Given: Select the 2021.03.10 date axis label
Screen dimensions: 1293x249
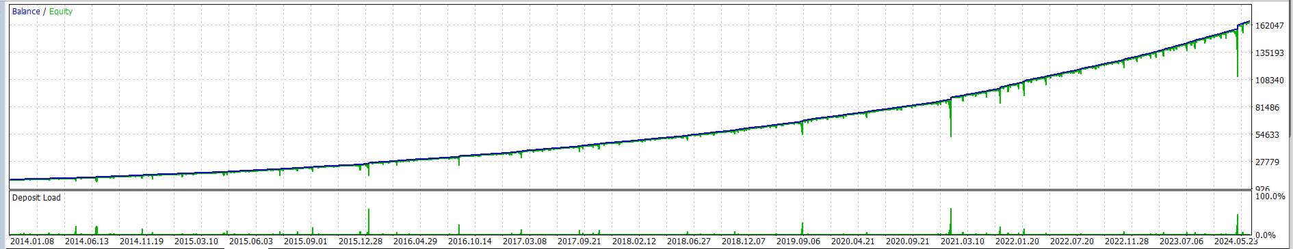Looking at the screenshot, I should tap(963, 241).
